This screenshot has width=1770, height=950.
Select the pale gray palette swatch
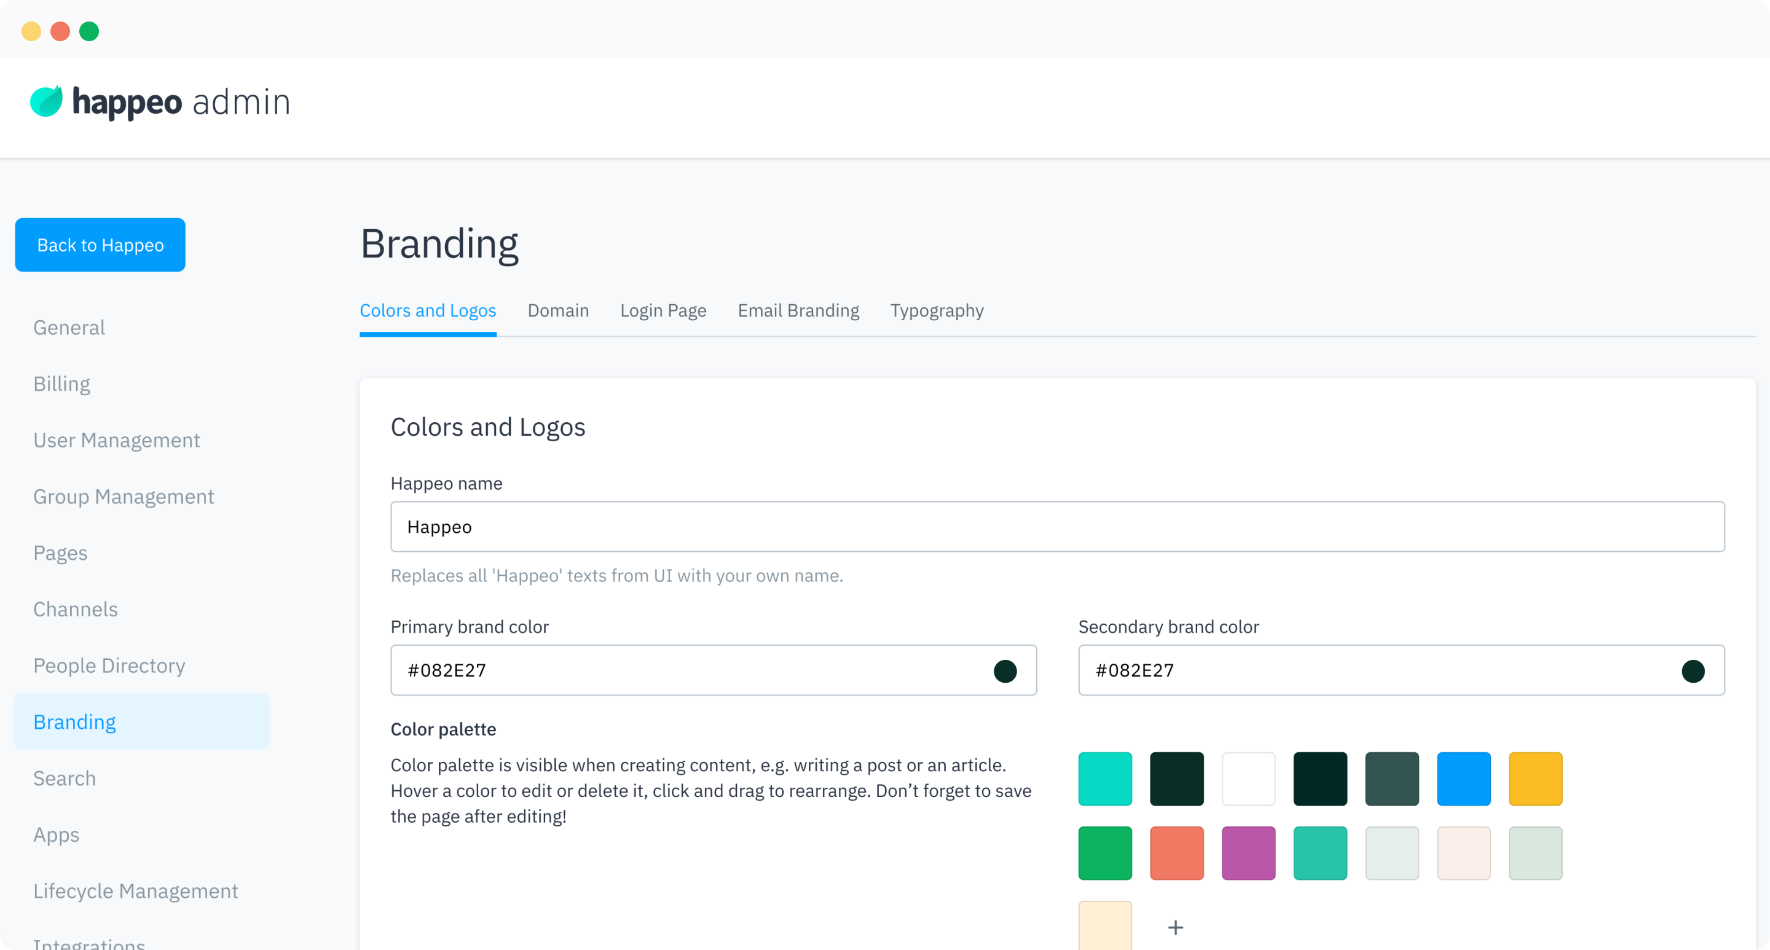[1392, 853]
